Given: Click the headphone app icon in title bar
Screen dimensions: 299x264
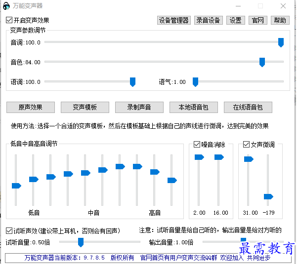Looking at the screenshot, I should (x=6, y=6).
